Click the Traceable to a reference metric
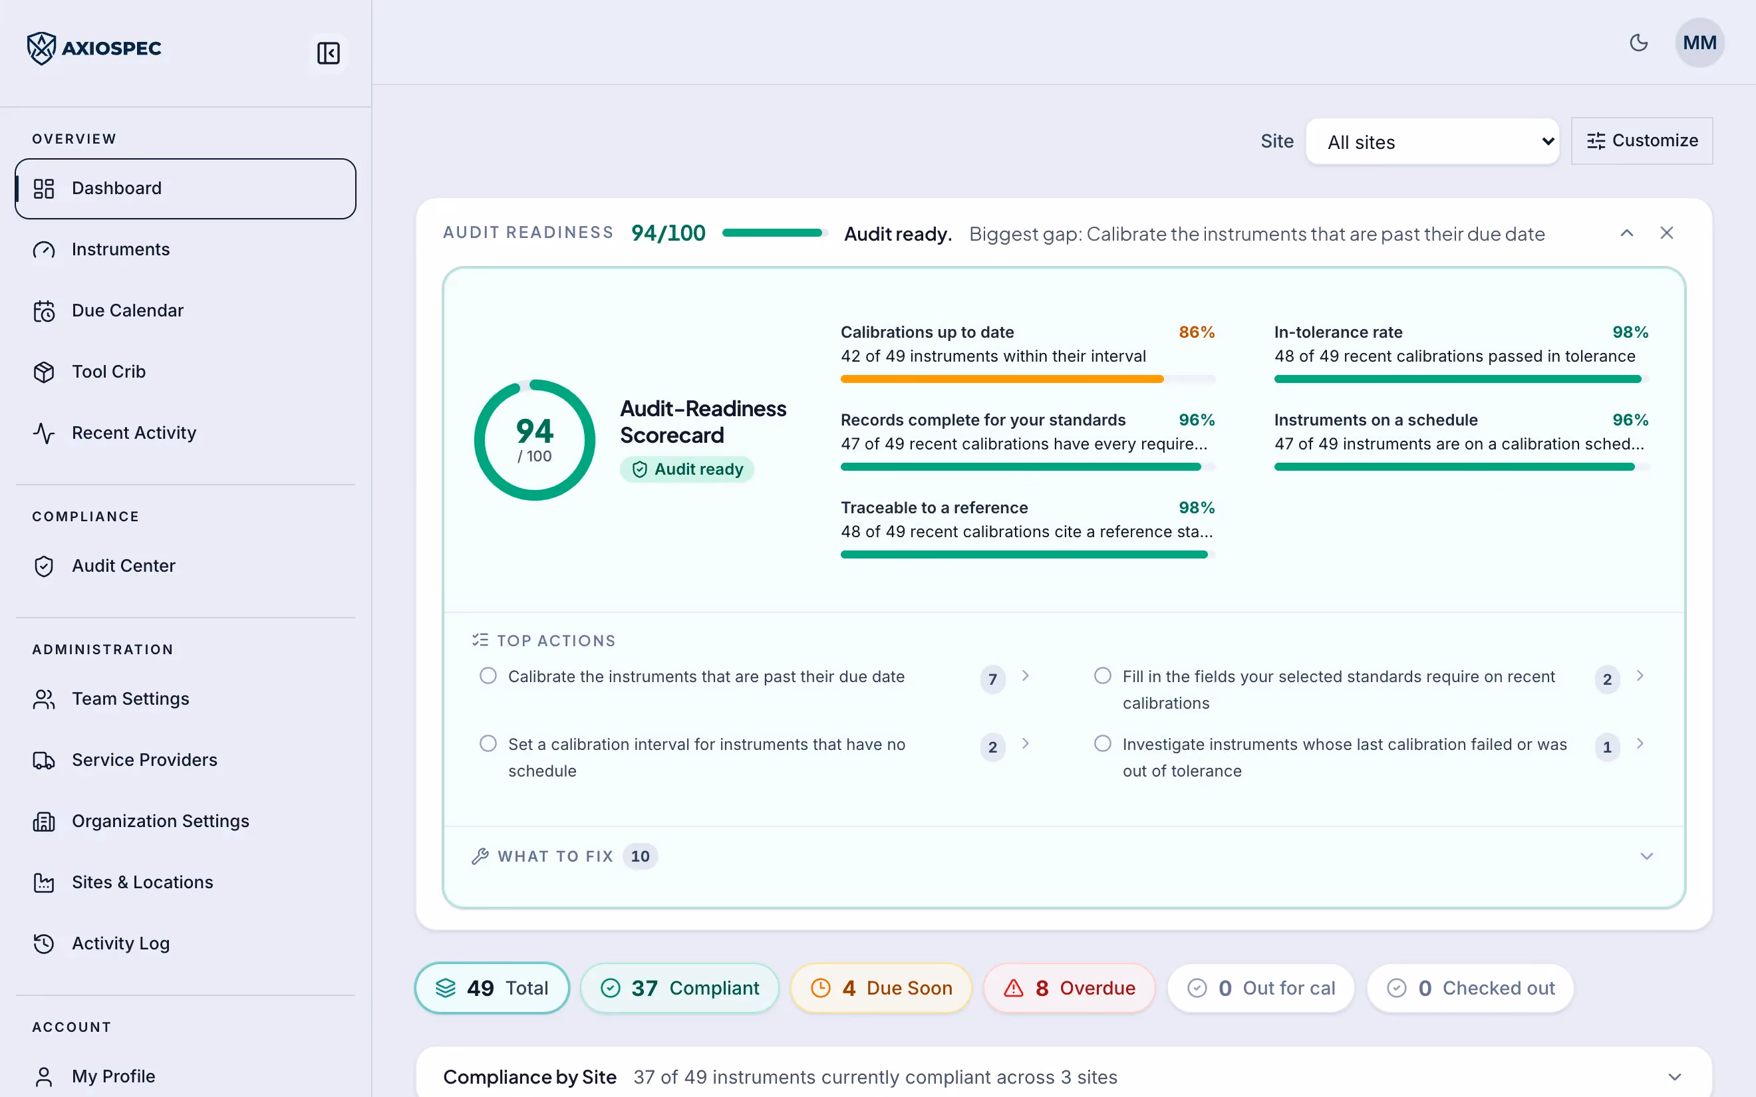The width and height of the screenshot is (1756, 1097). pos(1028,530)
